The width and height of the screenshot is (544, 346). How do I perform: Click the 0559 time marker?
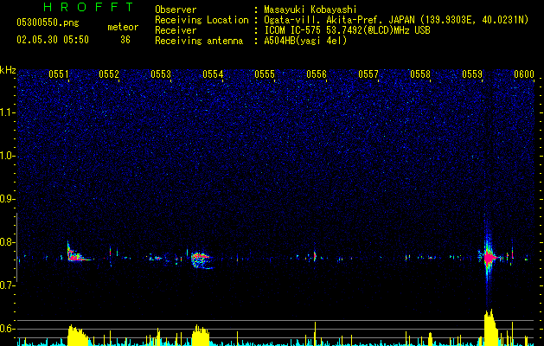point(472,74)
